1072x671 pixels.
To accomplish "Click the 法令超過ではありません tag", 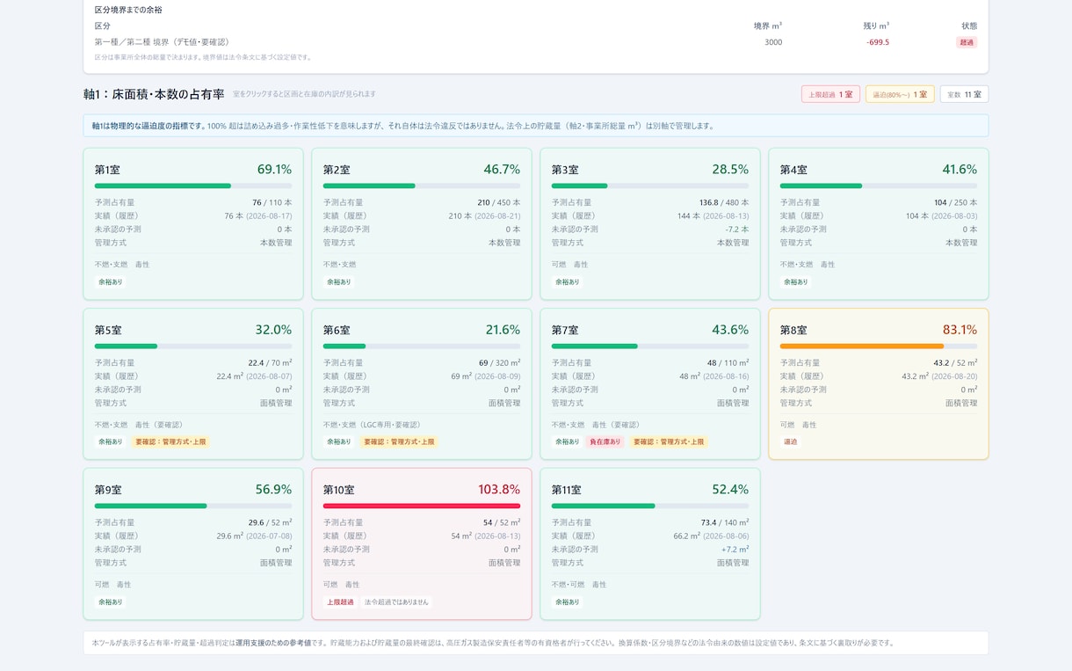I will point(396,602).
